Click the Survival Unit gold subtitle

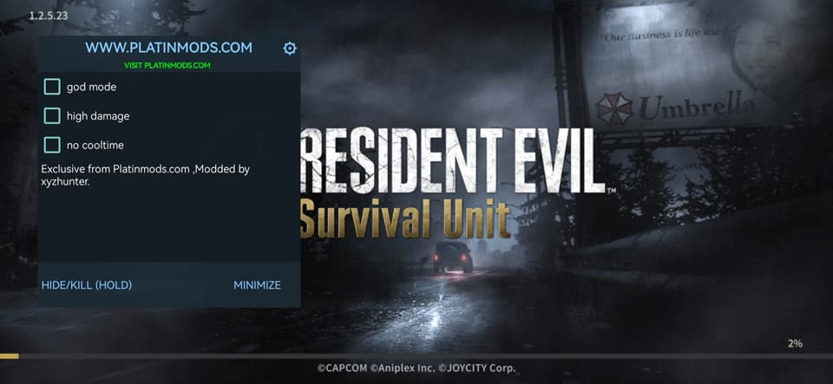405,218
